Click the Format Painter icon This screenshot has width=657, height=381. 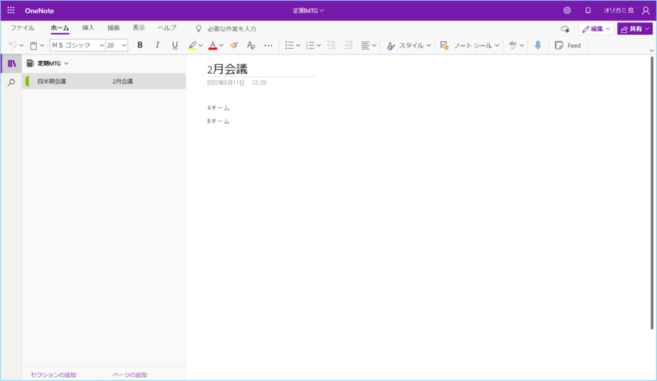(234, 46)
